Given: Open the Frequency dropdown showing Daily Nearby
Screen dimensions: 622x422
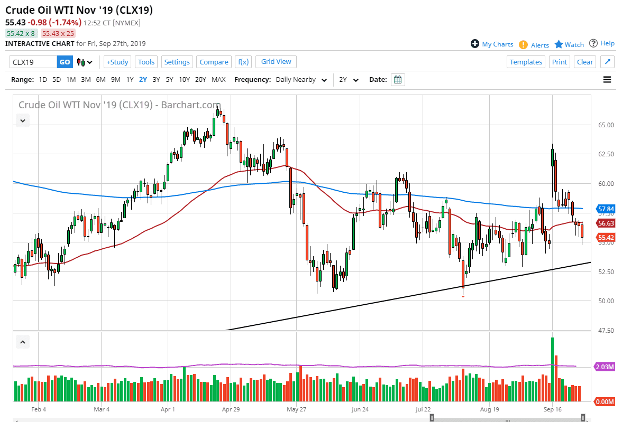Looking at the screenshot, I should (x=300, y=79).
